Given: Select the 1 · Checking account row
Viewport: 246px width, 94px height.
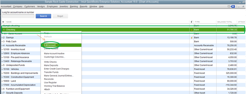Looking at the screenshot, I should click(x=123, y=30).
